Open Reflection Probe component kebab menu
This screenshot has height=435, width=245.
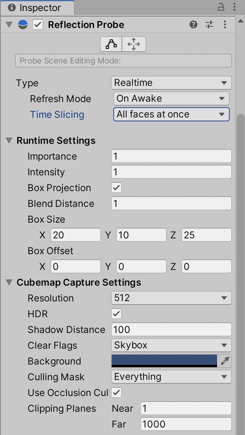[225, 25]
